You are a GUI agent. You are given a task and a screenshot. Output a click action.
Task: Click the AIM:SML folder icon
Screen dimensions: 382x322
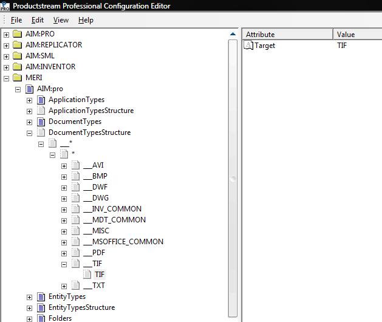pos(17,56)
